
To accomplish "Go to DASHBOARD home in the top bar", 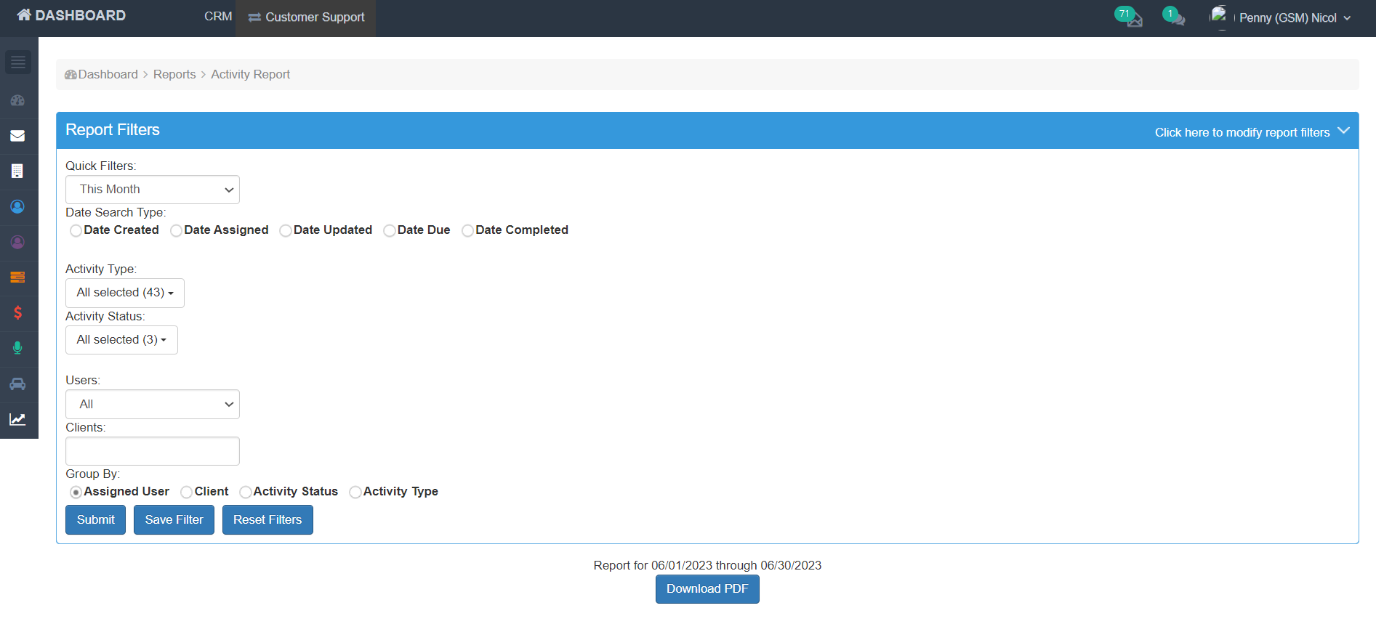I will [71, 15].
